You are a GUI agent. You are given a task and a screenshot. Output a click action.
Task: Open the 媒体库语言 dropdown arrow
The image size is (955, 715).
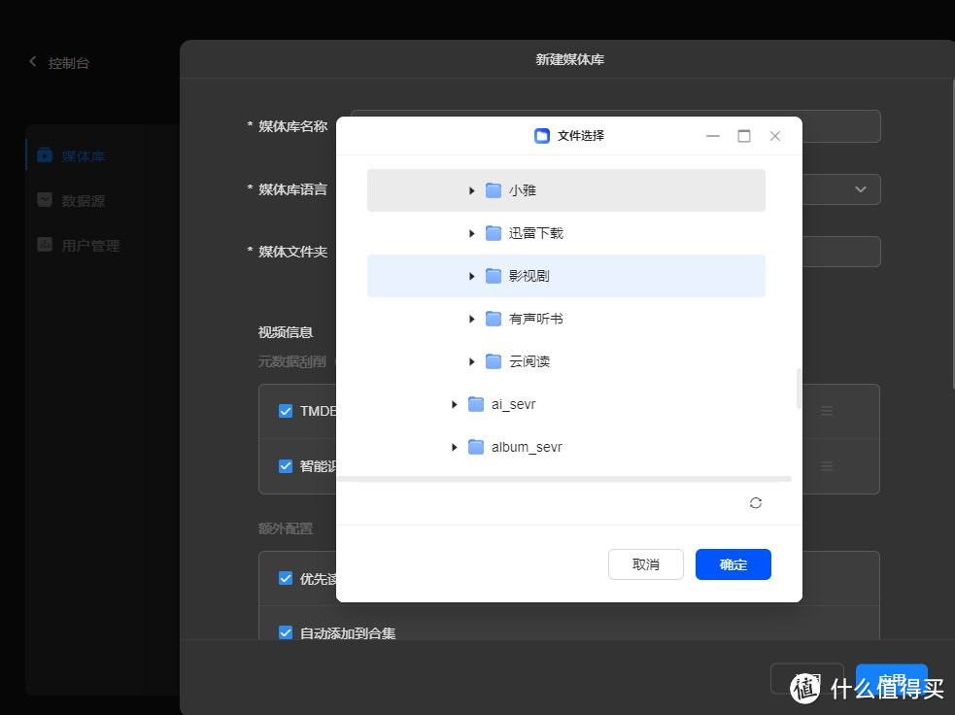pos(861,189)
